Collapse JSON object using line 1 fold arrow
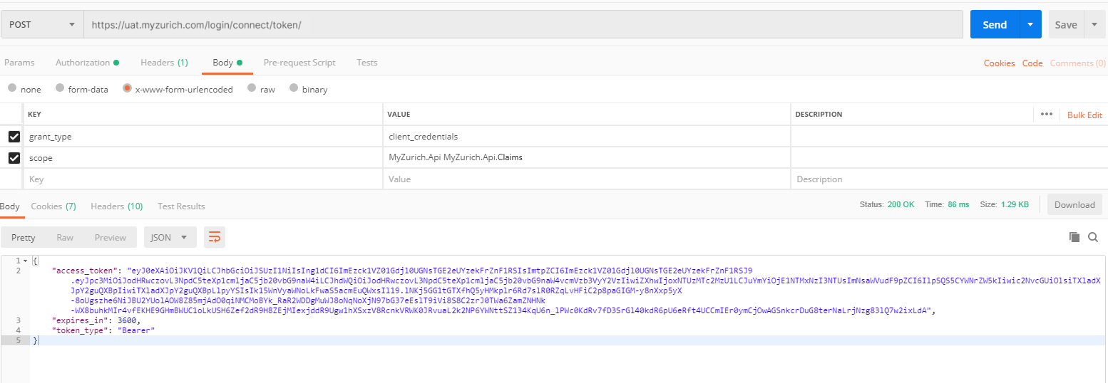Image resolution: width=1108 pixels, height=383 pixels. 26,261
